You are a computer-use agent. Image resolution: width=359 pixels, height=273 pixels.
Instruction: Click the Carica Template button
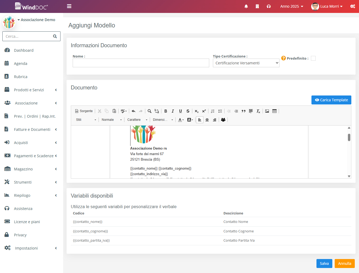(331, 100)
